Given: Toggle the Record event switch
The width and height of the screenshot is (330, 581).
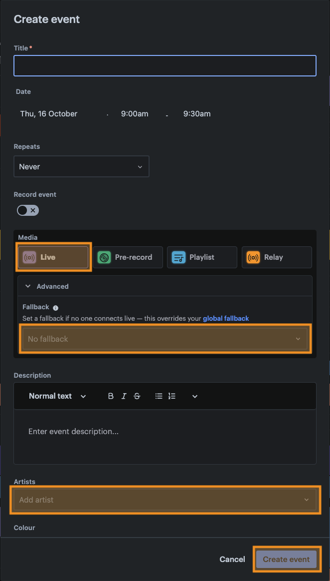Looking at the screenshot, I should [x=28, y=210].
